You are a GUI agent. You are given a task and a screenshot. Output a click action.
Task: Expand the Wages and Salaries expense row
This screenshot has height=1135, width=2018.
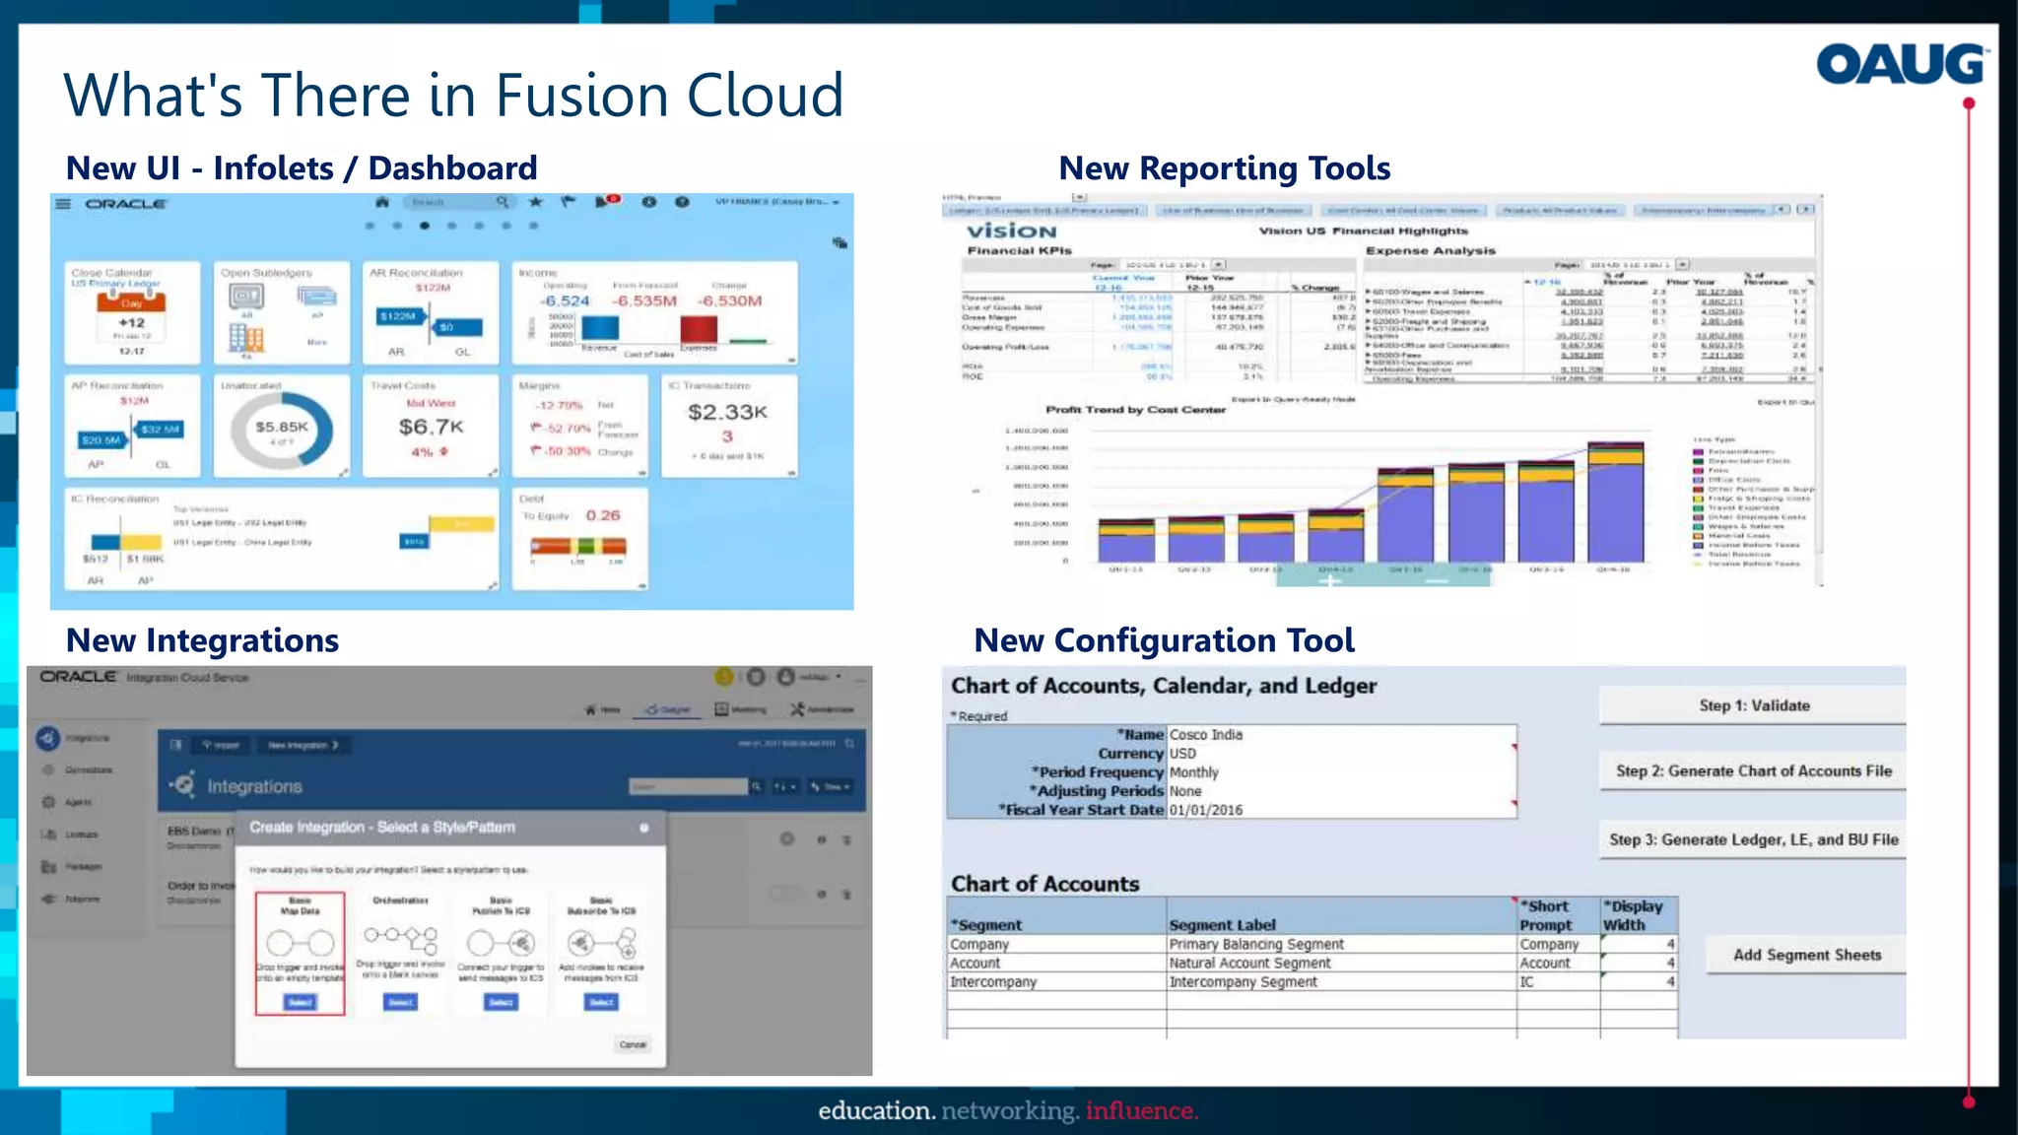tap(1369, 293)
